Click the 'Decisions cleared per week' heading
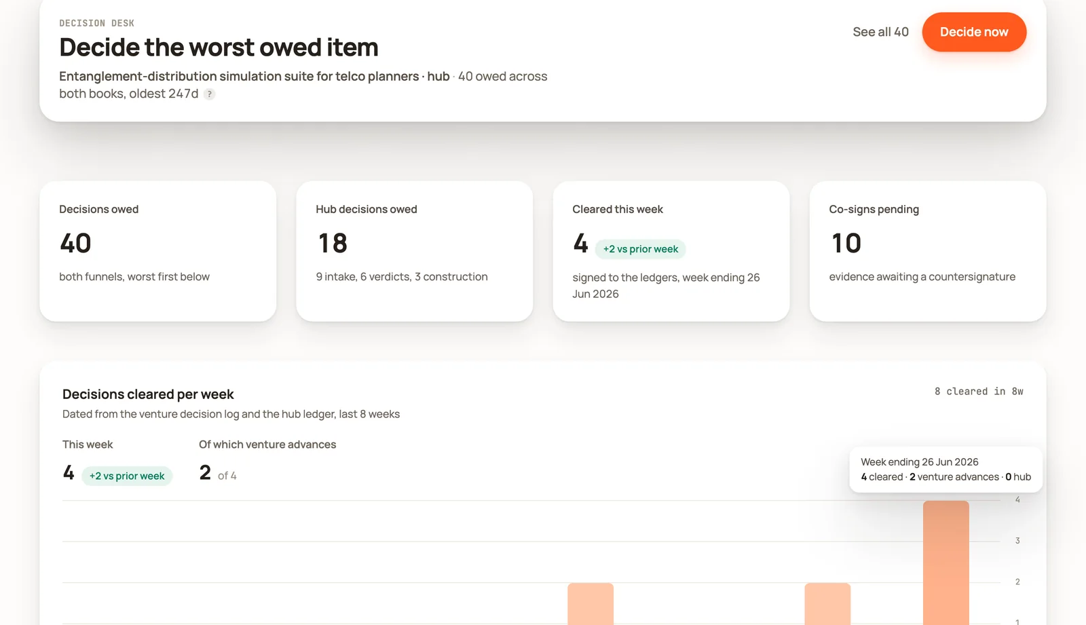 pyautogui.click(x=148, y=394)
